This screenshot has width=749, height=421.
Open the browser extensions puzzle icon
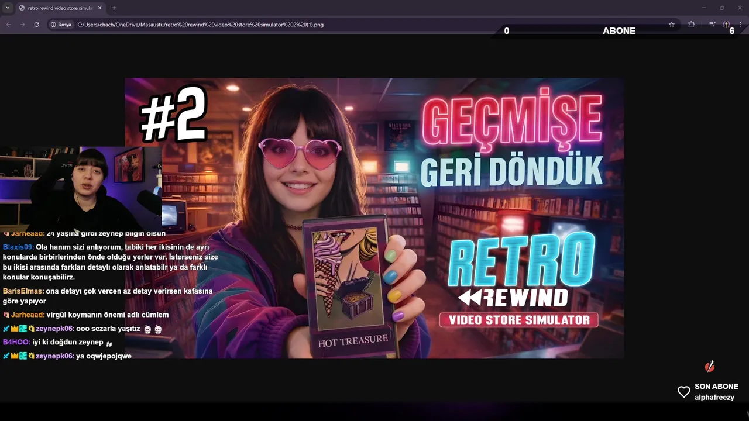(x=691, y=25)
